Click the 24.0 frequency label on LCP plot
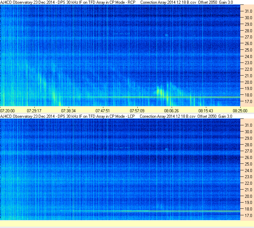The width and height of the screenshot is (254, 228). [248, 170]
